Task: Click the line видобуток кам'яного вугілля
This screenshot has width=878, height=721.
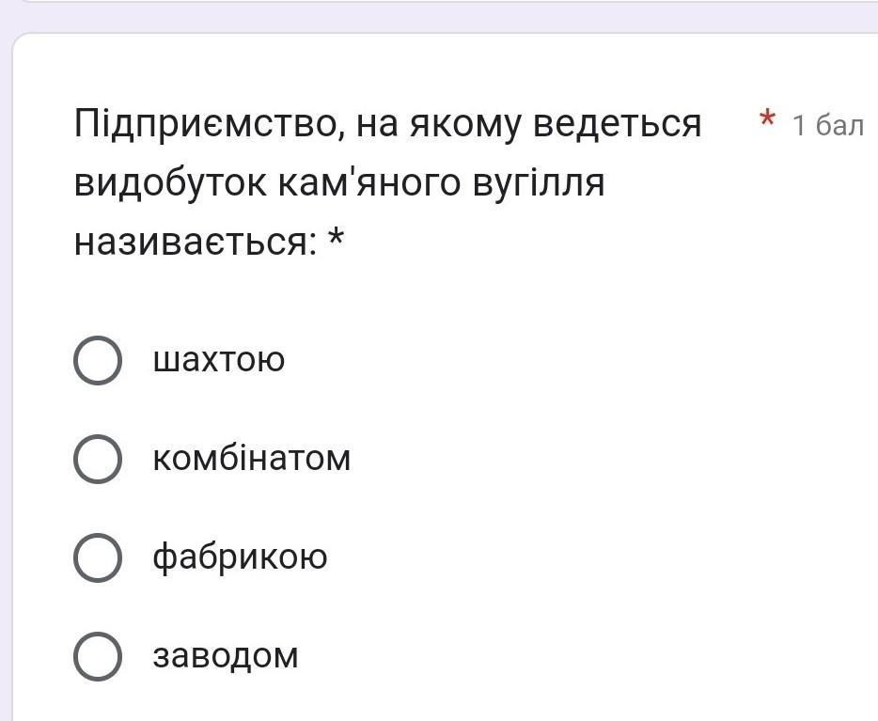Action: click(x=339, y=183)
